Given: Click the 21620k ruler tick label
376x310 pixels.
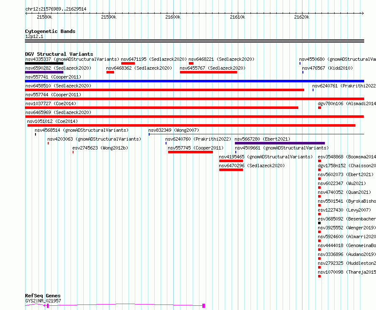Looking at the screenshot, I should [x=302, y=17].
